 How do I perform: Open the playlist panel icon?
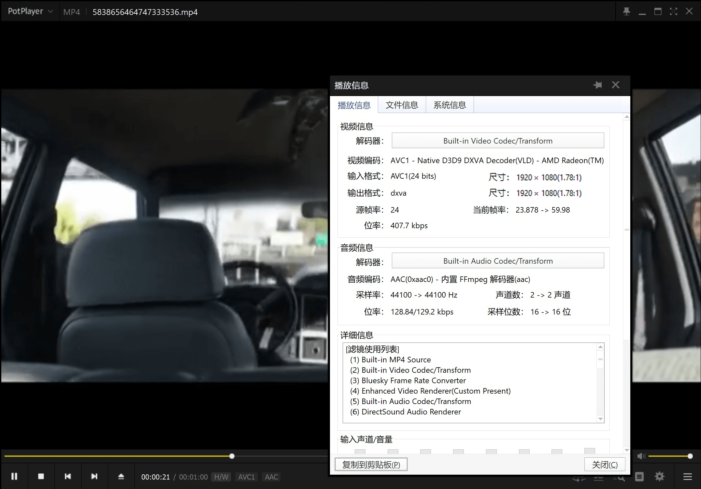(x=639, y=477)
